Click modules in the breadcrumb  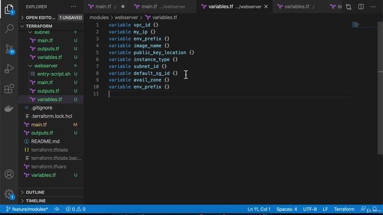99,17
